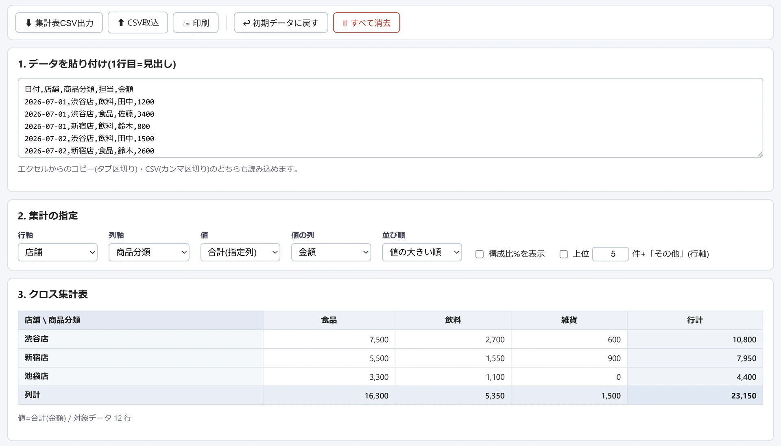Click the 飲料 column header
This screenshot has width=781, height=446.
click(453, 320)
